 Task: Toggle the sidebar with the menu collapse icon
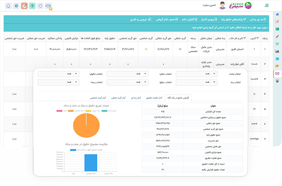point(266,6)
